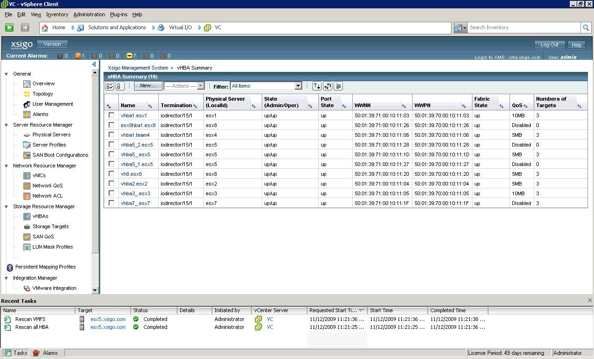Viewport: 594px width, 359px height.
Task: Switch to the Tasks tab
Action: pyautogui.click(x=16, y=353)
